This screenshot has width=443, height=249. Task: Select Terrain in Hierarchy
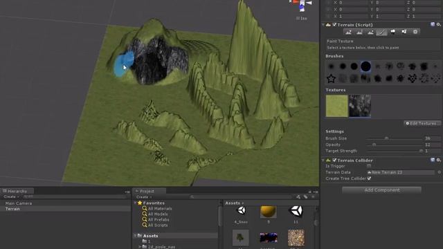12,209
